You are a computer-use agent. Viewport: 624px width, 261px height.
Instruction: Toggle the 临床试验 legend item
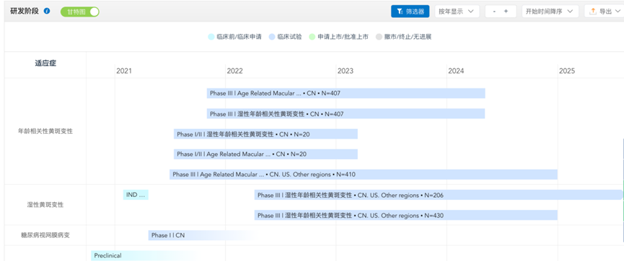click(286, 37)
